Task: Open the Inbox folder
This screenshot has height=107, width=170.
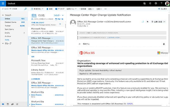Action: (x=14, y=19)
